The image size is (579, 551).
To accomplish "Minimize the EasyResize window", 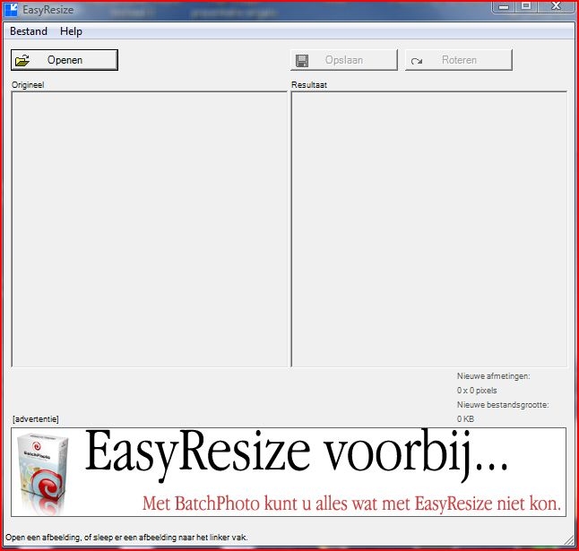I will [504, 6].
